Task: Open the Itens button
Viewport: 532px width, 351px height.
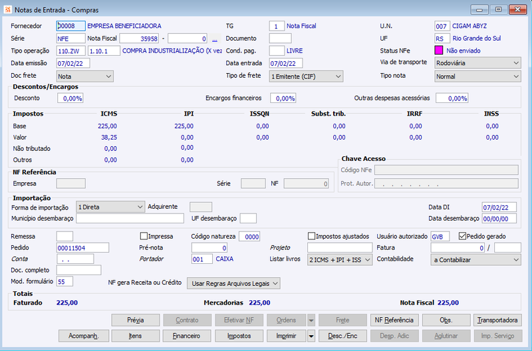Action: coord(136,336)
